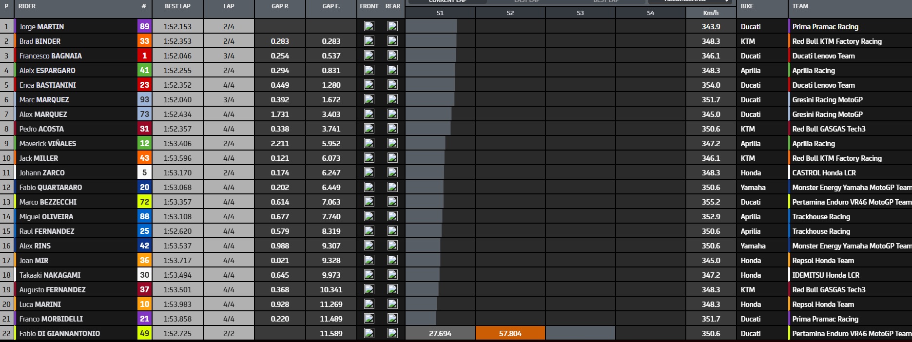Click Yamaha in Alex Rins' row
The width and height of the screenshot is (912, 342).
click(753, 246)
